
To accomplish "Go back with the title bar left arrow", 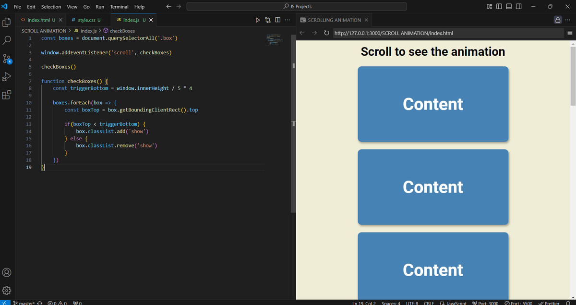I will pos(168,7).
